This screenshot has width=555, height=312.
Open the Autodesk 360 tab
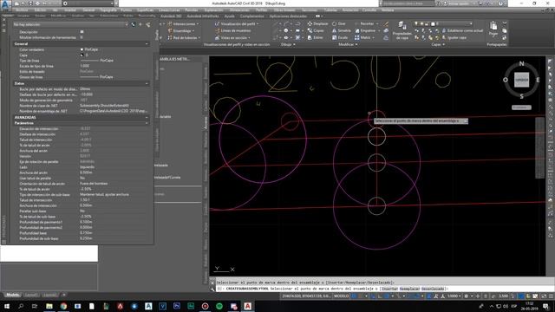click(171, 16)
